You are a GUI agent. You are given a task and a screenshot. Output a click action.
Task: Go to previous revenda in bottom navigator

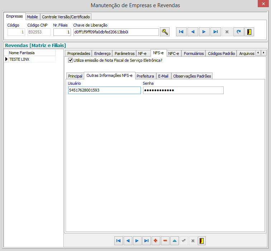click(x=128, y=241)
